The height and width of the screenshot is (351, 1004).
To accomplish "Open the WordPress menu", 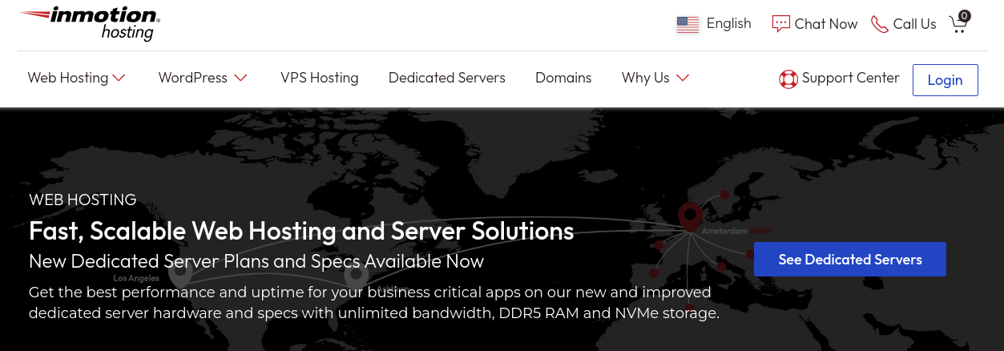I will [x=193, y=78].
